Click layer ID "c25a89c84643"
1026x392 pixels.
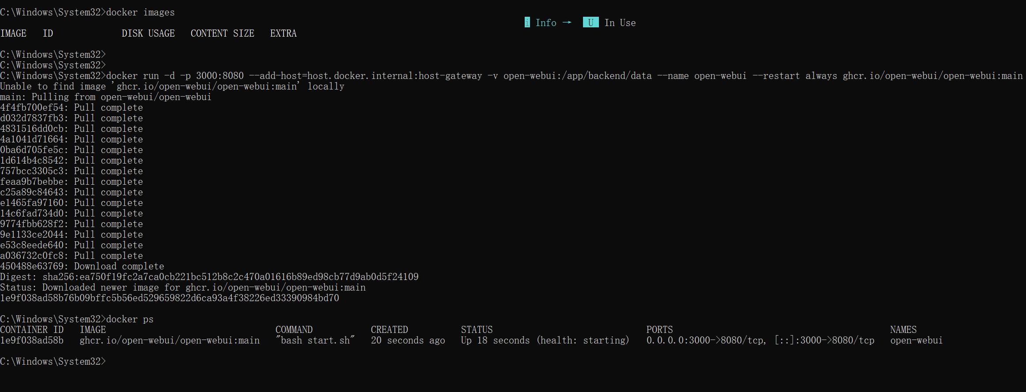(32, 192)
